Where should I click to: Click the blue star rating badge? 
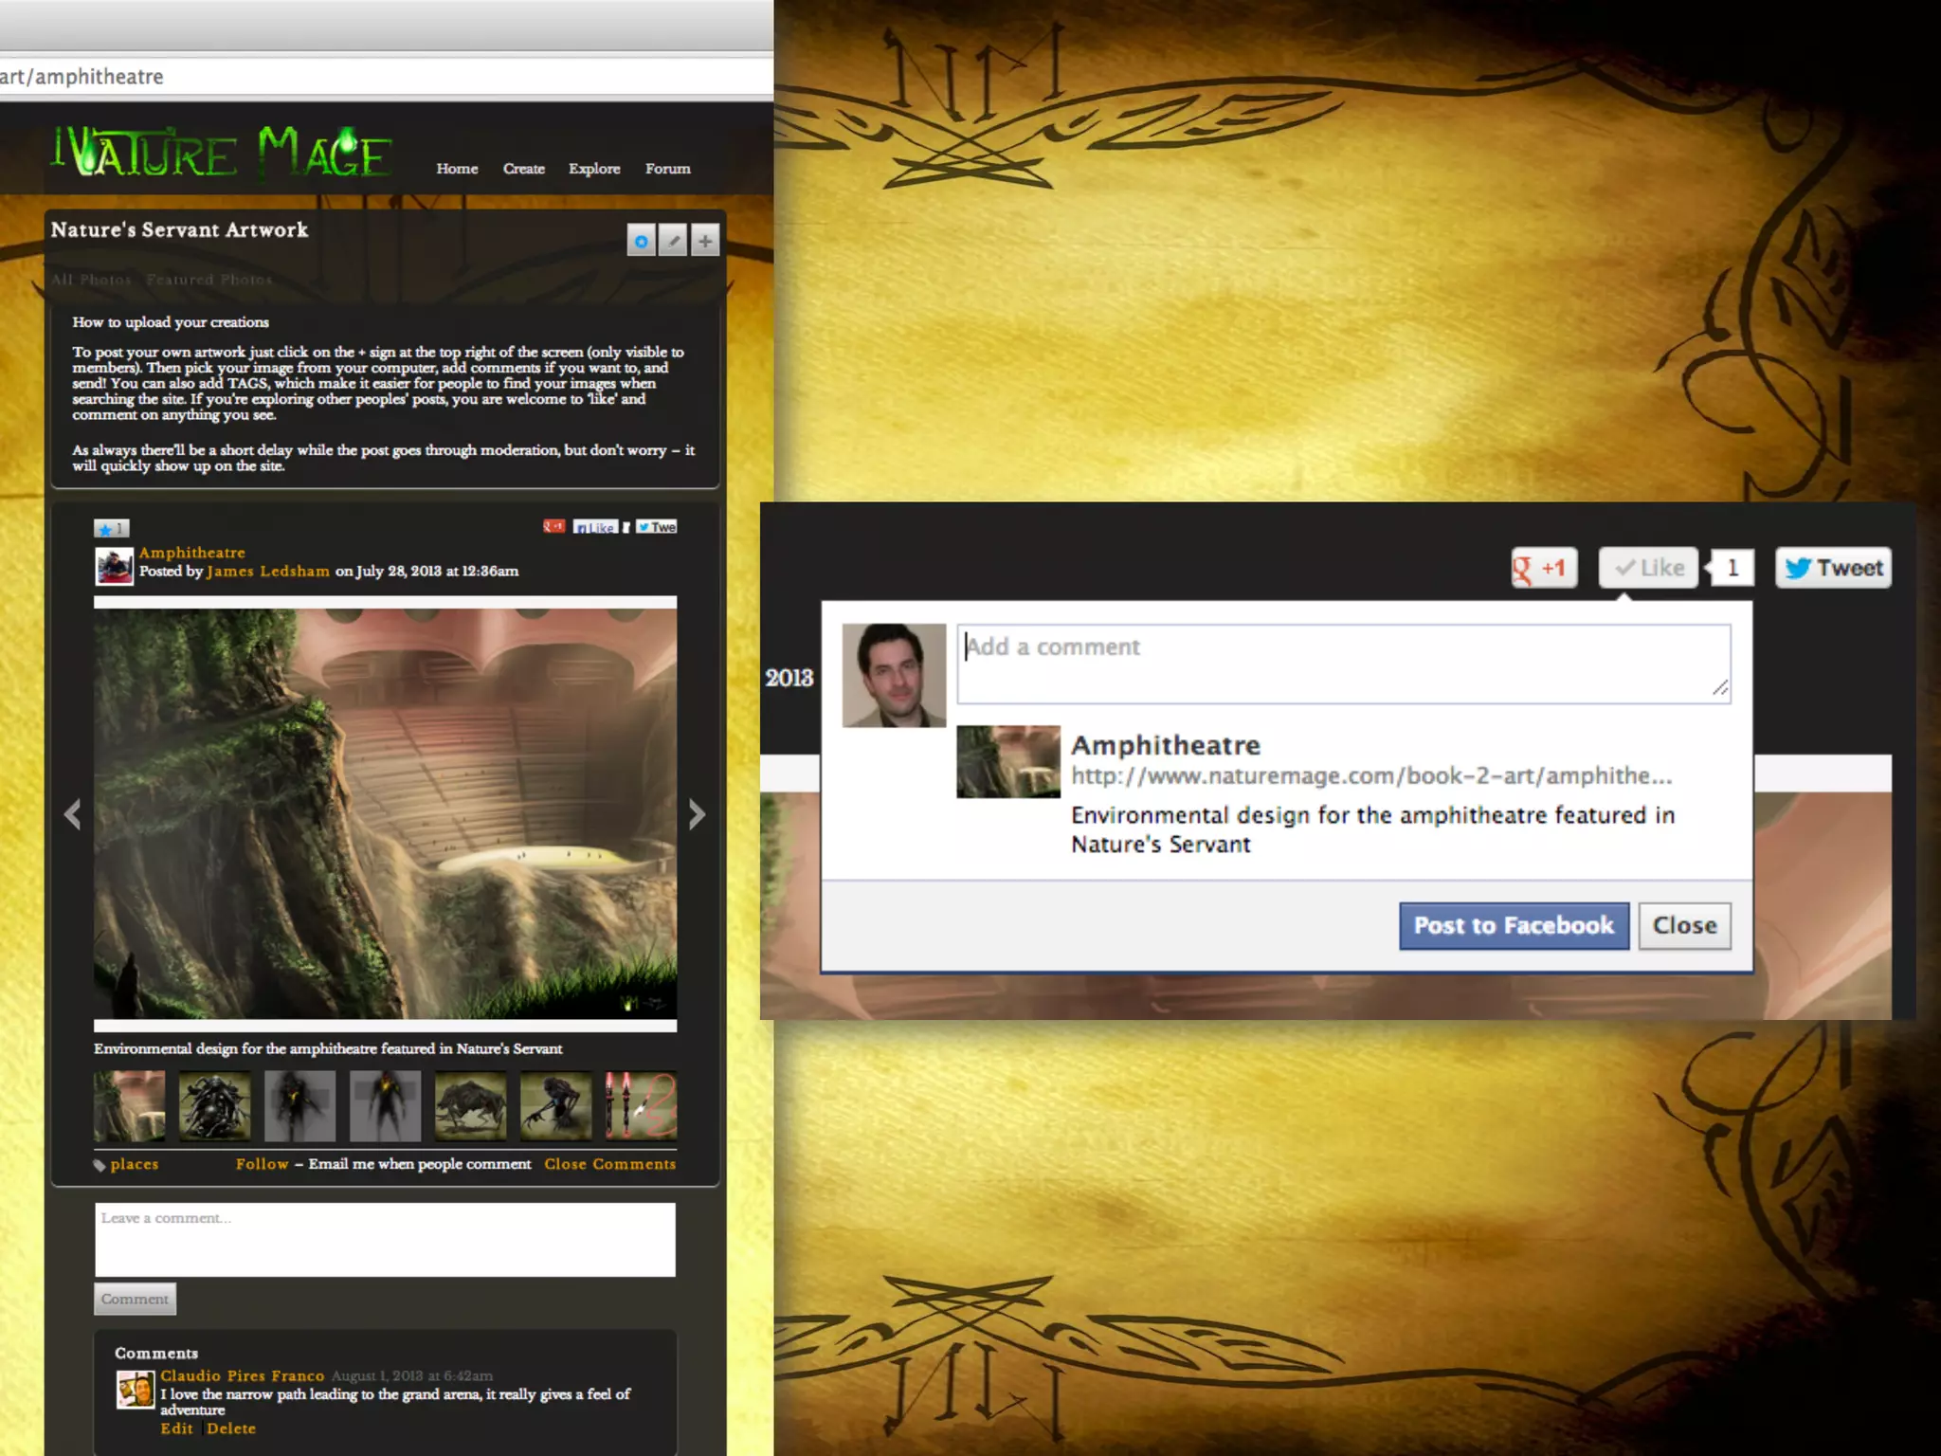111,529
